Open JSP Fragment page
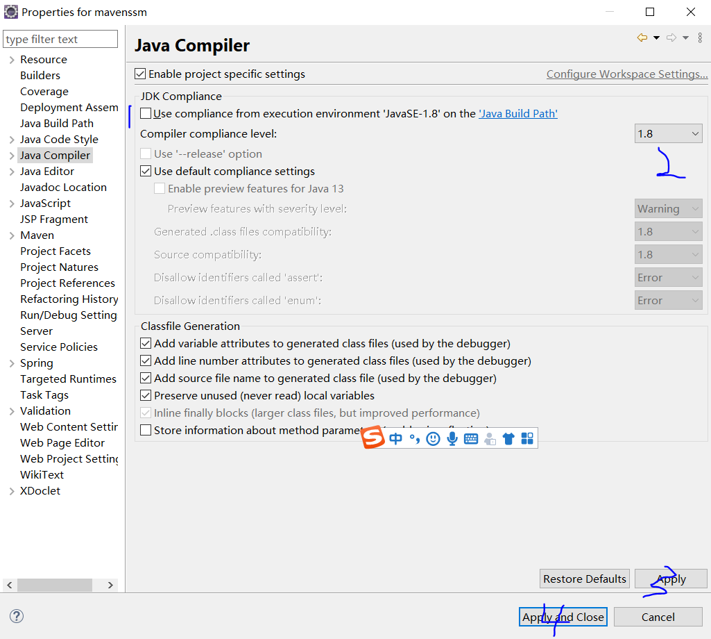 coord(54,219)
